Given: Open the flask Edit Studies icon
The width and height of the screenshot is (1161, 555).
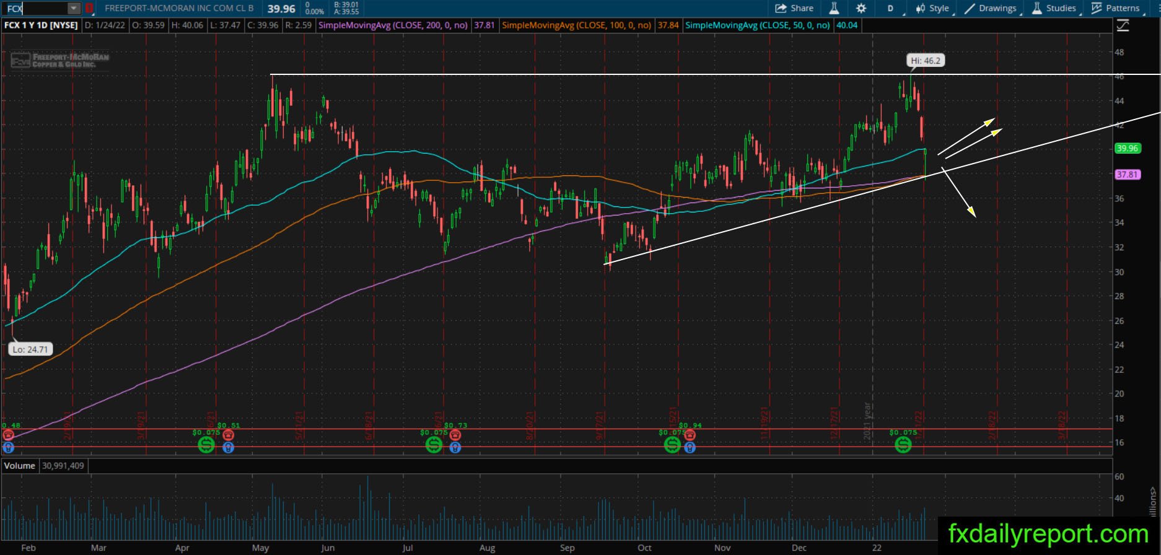Looking at the screenshot, I should point(834,8).
